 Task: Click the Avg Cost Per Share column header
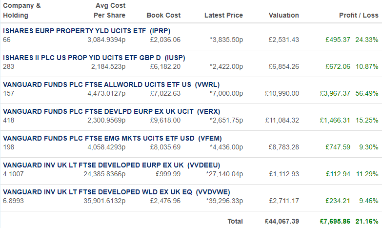pos(110,10)
